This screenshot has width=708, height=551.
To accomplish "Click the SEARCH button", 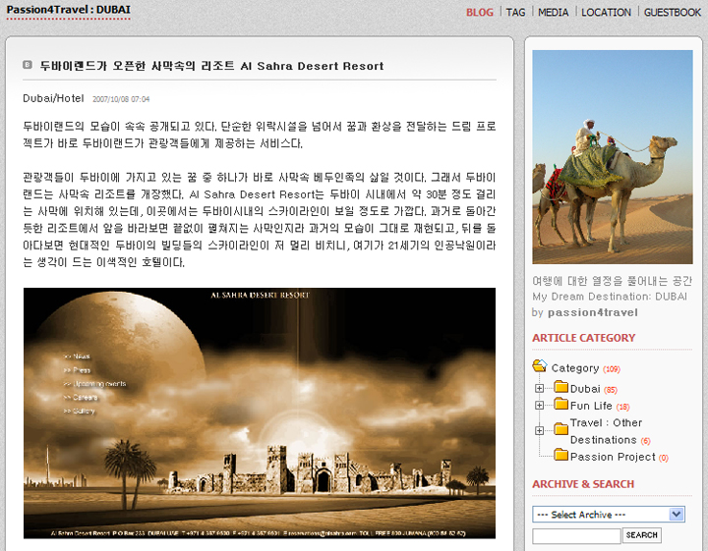I will (641, 535).
